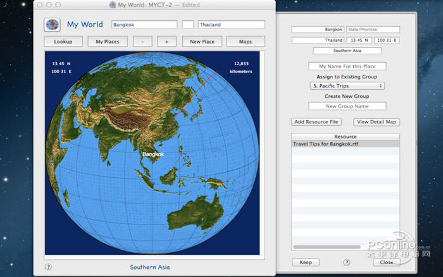Create a New Place
This screenshot has width=443, height=277.
click(x=202, y=42)
